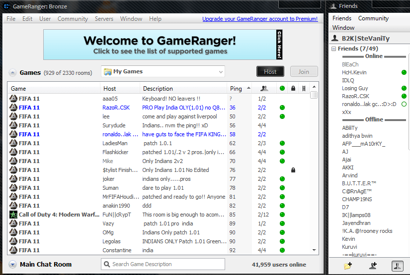This screenshot has height=275, width=410.
Task: Click green status dot next to Losing Guy
Action: (404, 88)
